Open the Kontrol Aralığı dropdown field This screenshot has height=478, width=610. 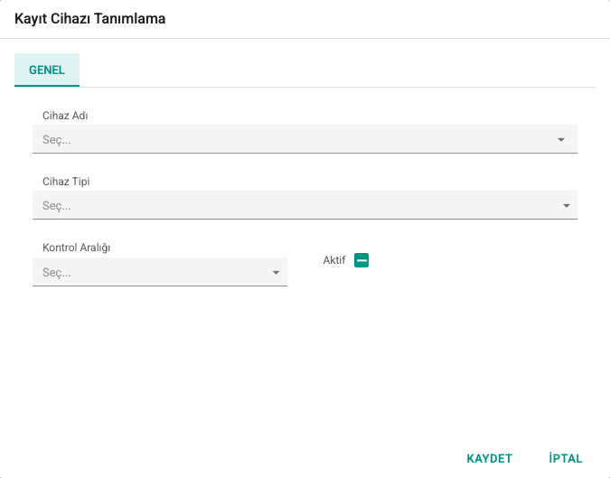[160, 272]
